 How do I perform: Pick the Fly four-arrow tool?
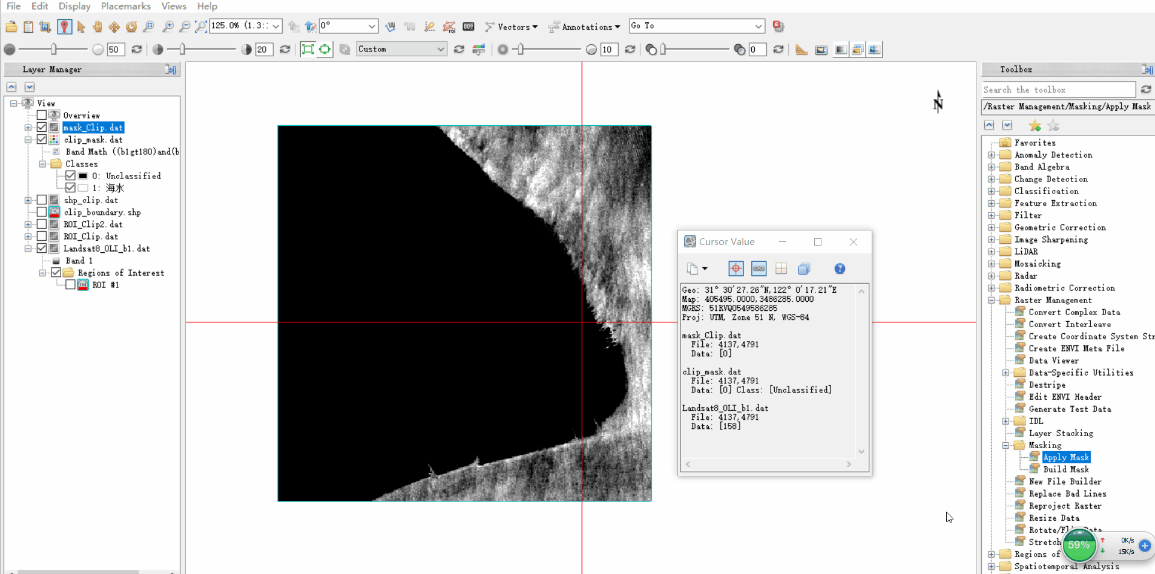[114, 27]
